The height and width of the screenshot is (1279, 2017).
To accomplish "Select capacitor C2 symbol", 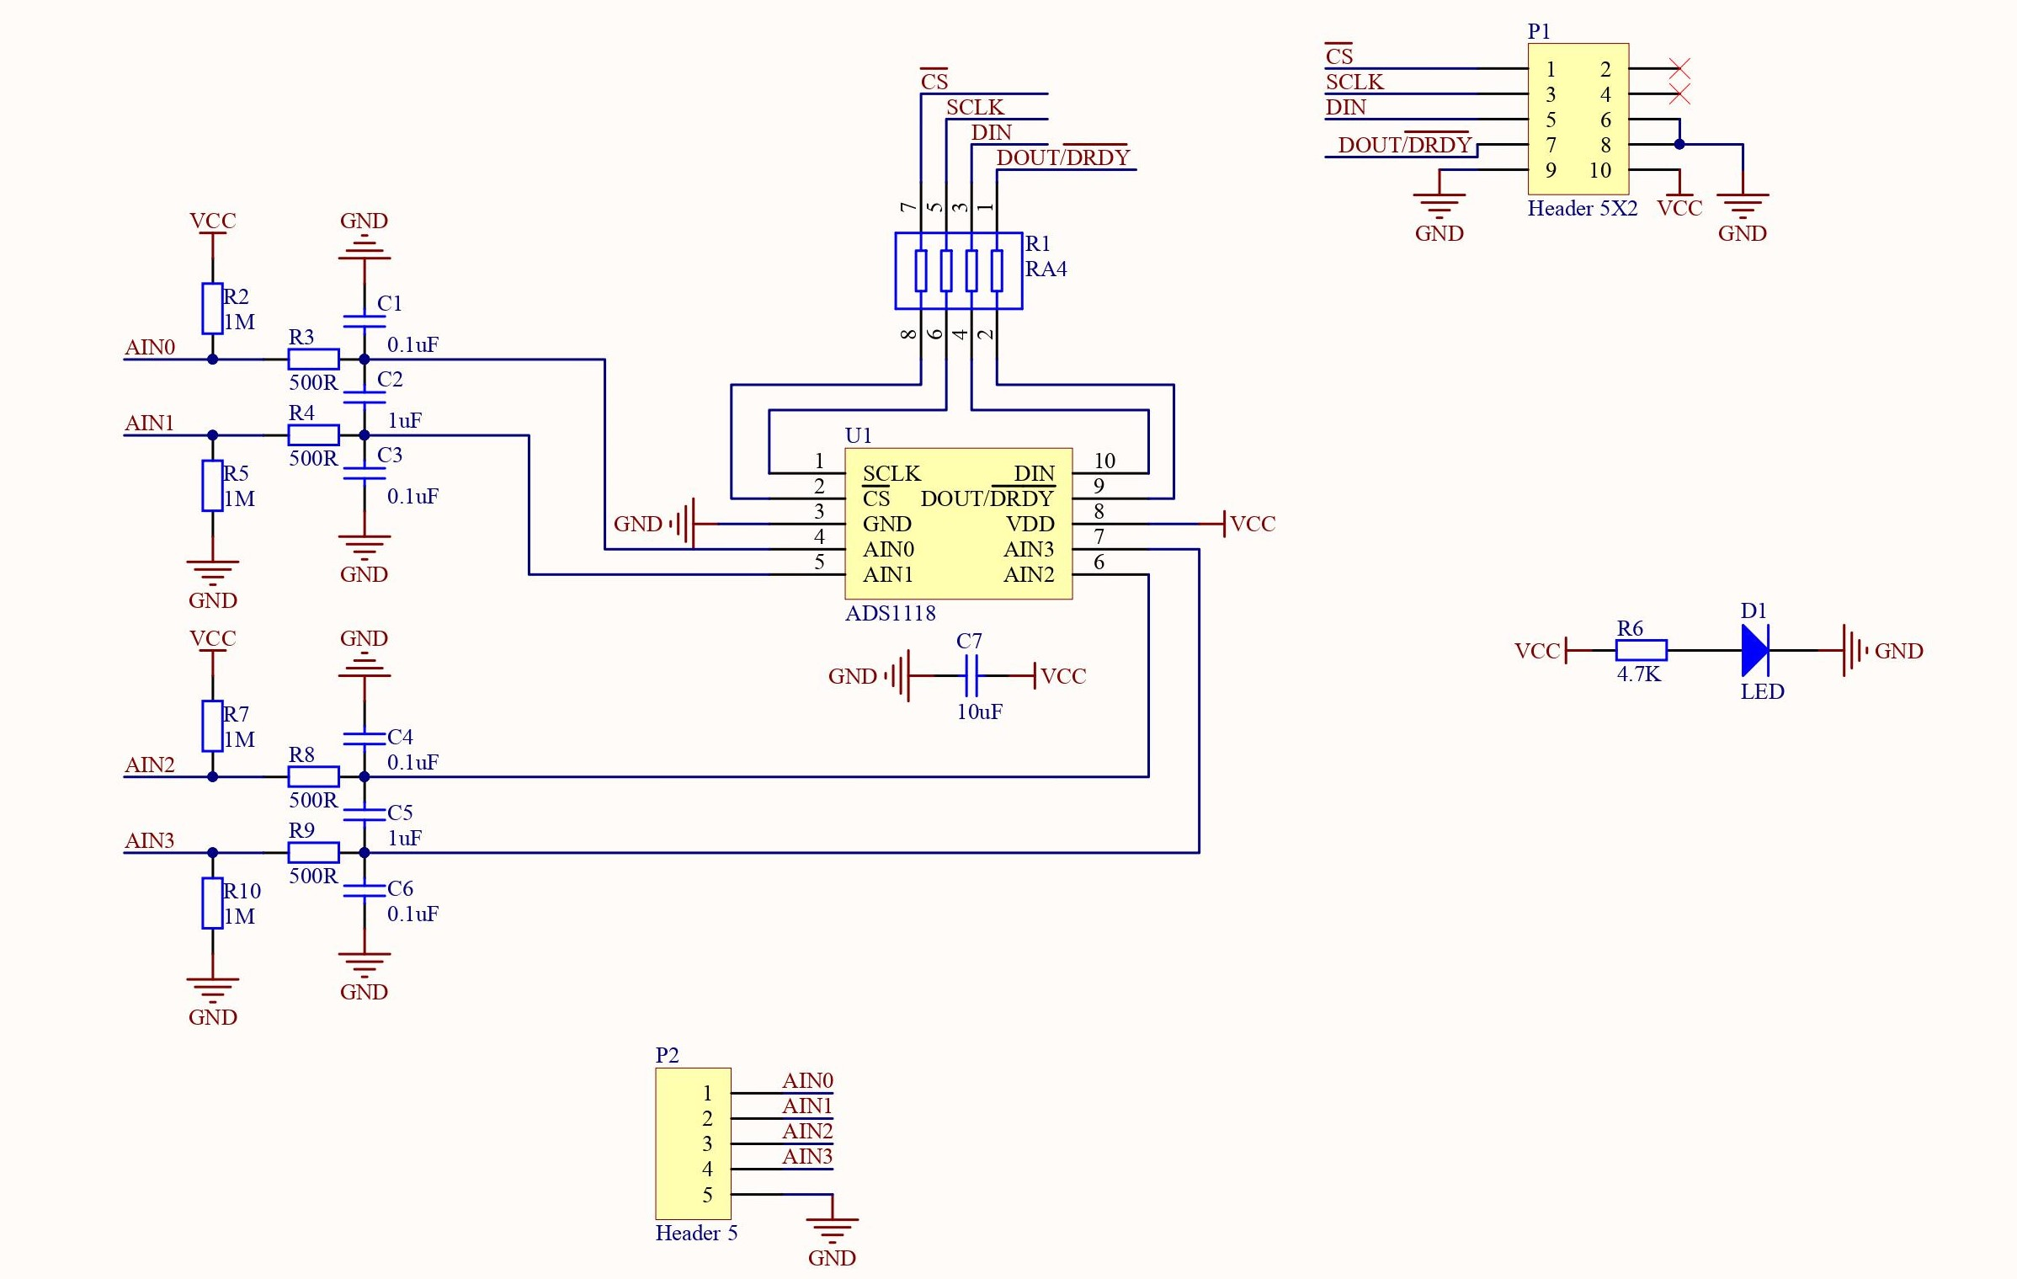I will click(x=364, y=397).
